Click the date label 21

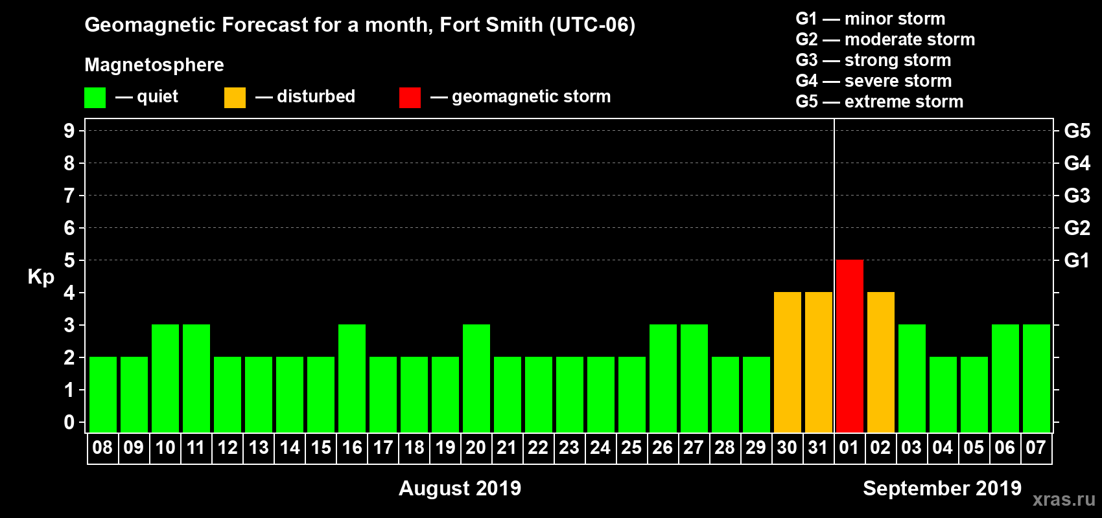pyautogui.click(x=507, y=447)
